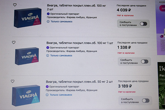
Task: Click pickup-only info icon for 100 mg 1 pc
Action: coord(48,56)
